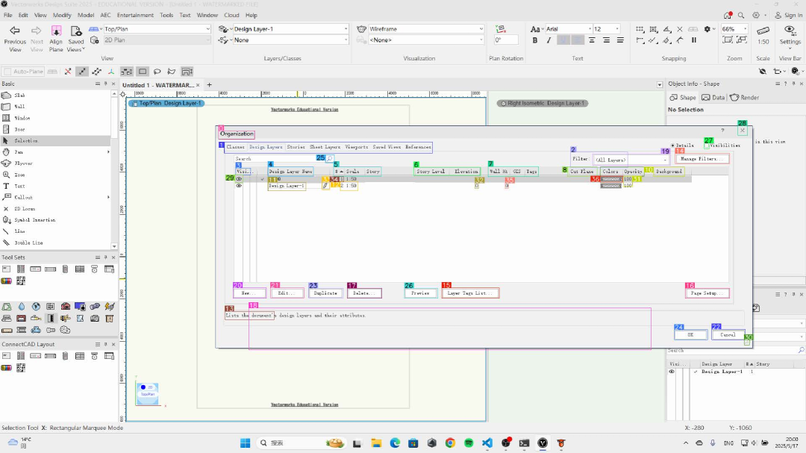
Task: Select the Visibilities radio option
Action: 707,146
